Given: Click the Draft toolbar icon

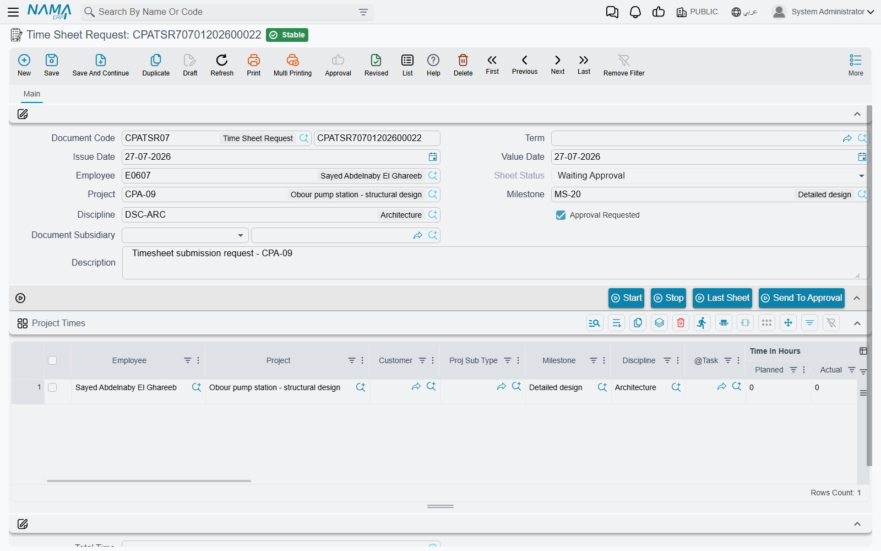Looking at the screenshot, I should (x=190, y=65).
